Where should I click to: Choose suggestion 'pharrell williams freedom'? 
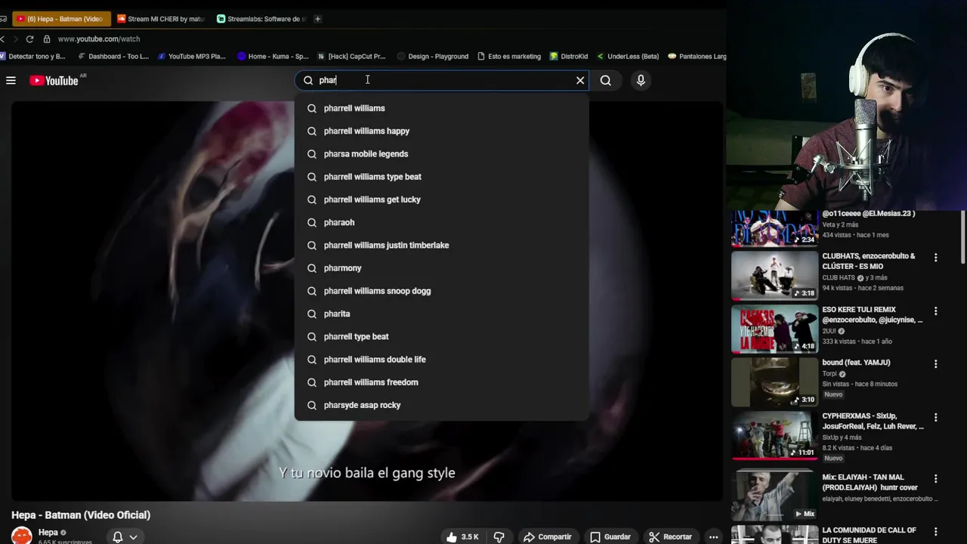442,382
